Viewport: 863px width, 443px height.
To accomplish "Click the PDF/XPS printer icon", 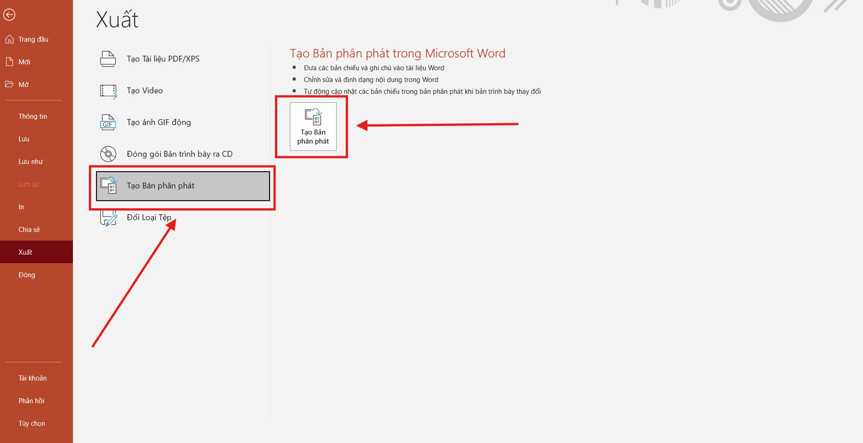I will [x=108, y=59].
